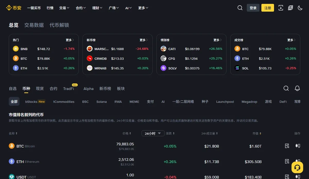Select the 全部 filter chip
Viewport: 309px width, 179px height.
click(14, 102)
